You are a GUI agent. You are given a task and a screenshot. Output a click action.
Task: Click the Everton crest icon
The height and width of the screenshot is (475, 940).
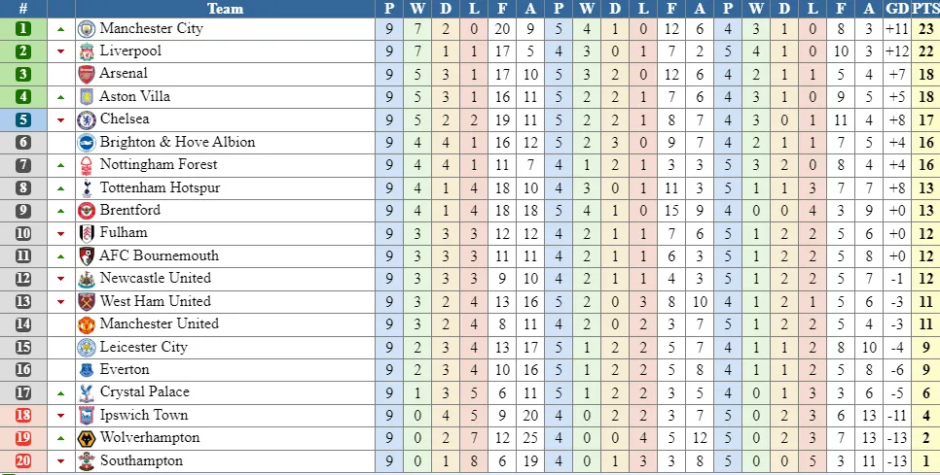(87, 370)
